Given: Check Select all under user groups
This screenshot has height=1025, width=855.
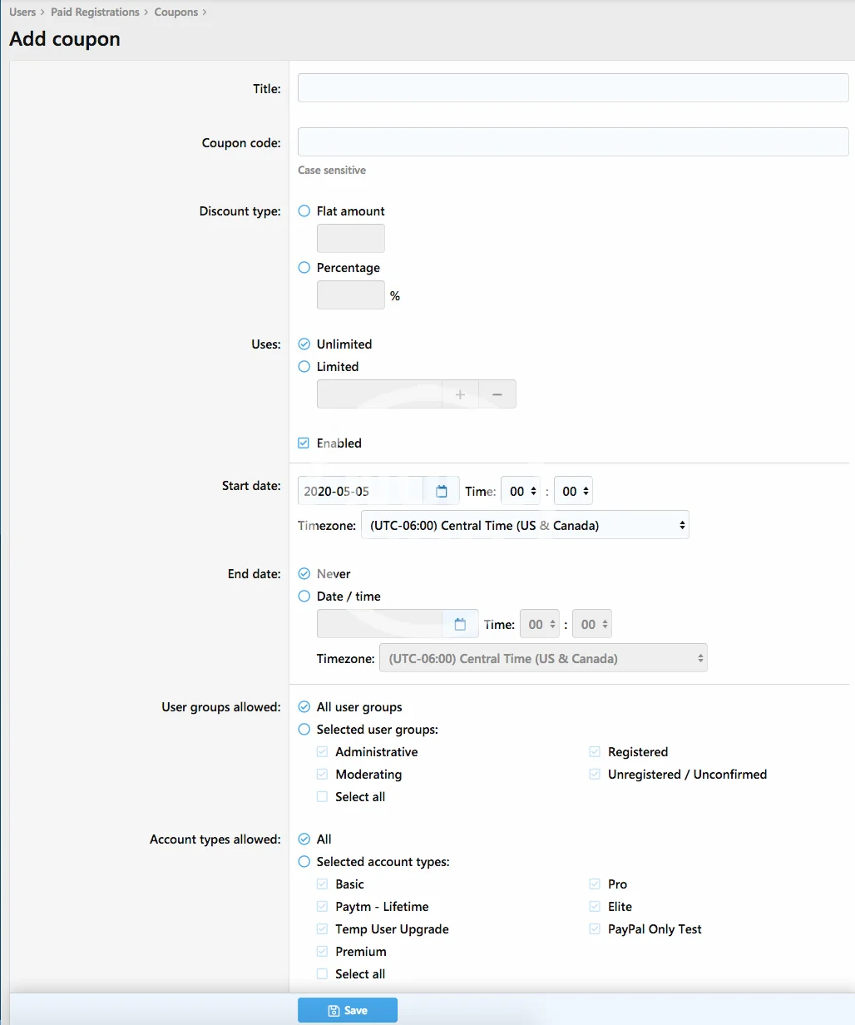Looking at the screenshot, I should tap(323, 797).
